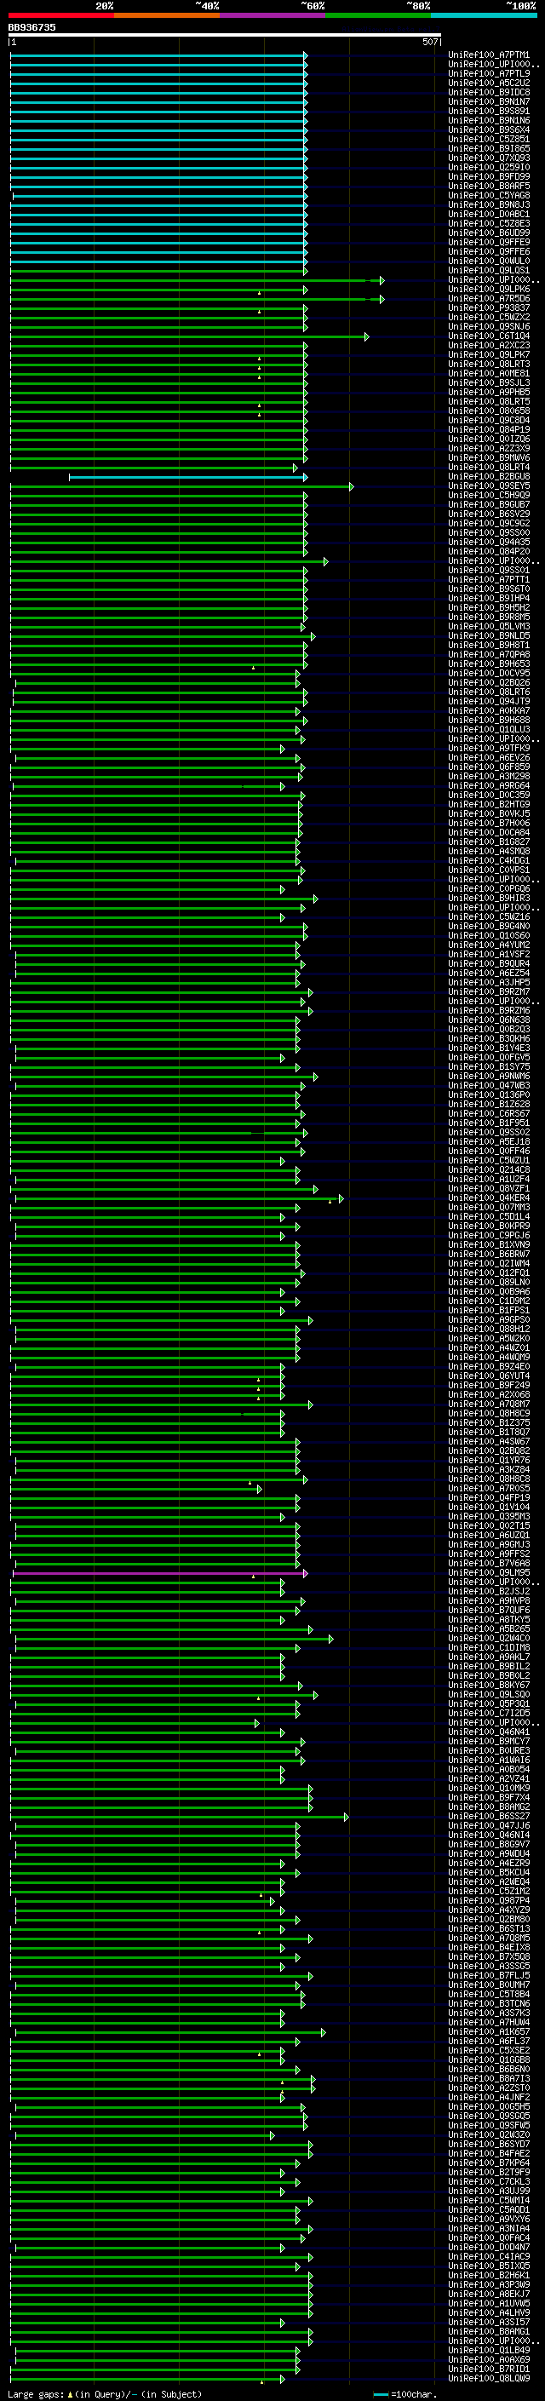Screen dimensions: 545x2401
Task: Click the cyan ~100% identity legend segment
Action: [x=485, y=16]
